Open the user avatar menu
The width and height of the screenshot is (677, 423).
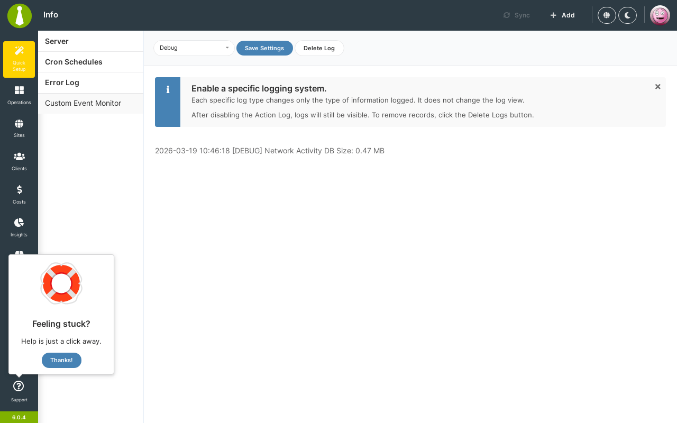(x=660, y=15)
